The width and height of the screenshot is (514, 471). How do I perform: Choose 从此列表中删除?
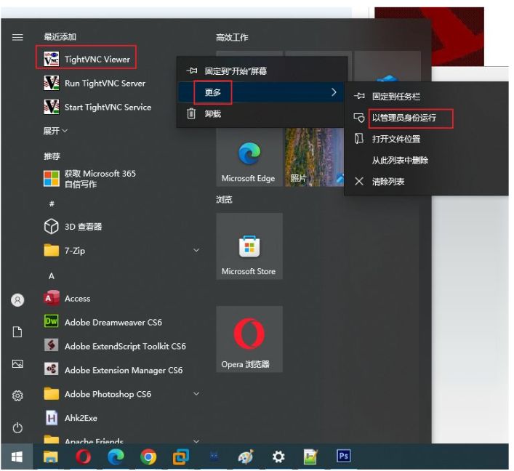click(x=426, y=161)
